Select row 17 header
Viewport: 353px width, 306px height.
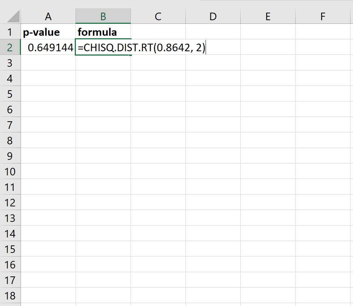pyautogui.click(x=10, y=280)
